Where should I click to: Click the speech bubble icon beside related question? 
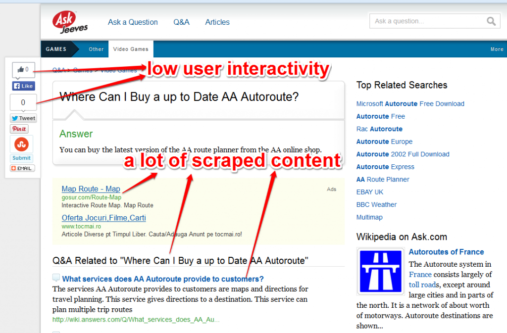pos(56,278)
